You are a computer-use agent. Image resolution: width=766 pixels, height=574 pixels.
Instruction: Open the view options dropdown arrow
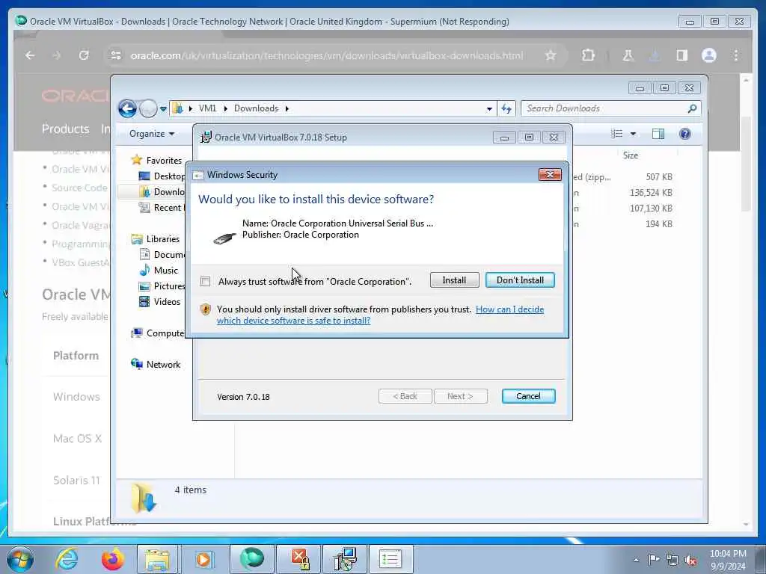(633, 134)
